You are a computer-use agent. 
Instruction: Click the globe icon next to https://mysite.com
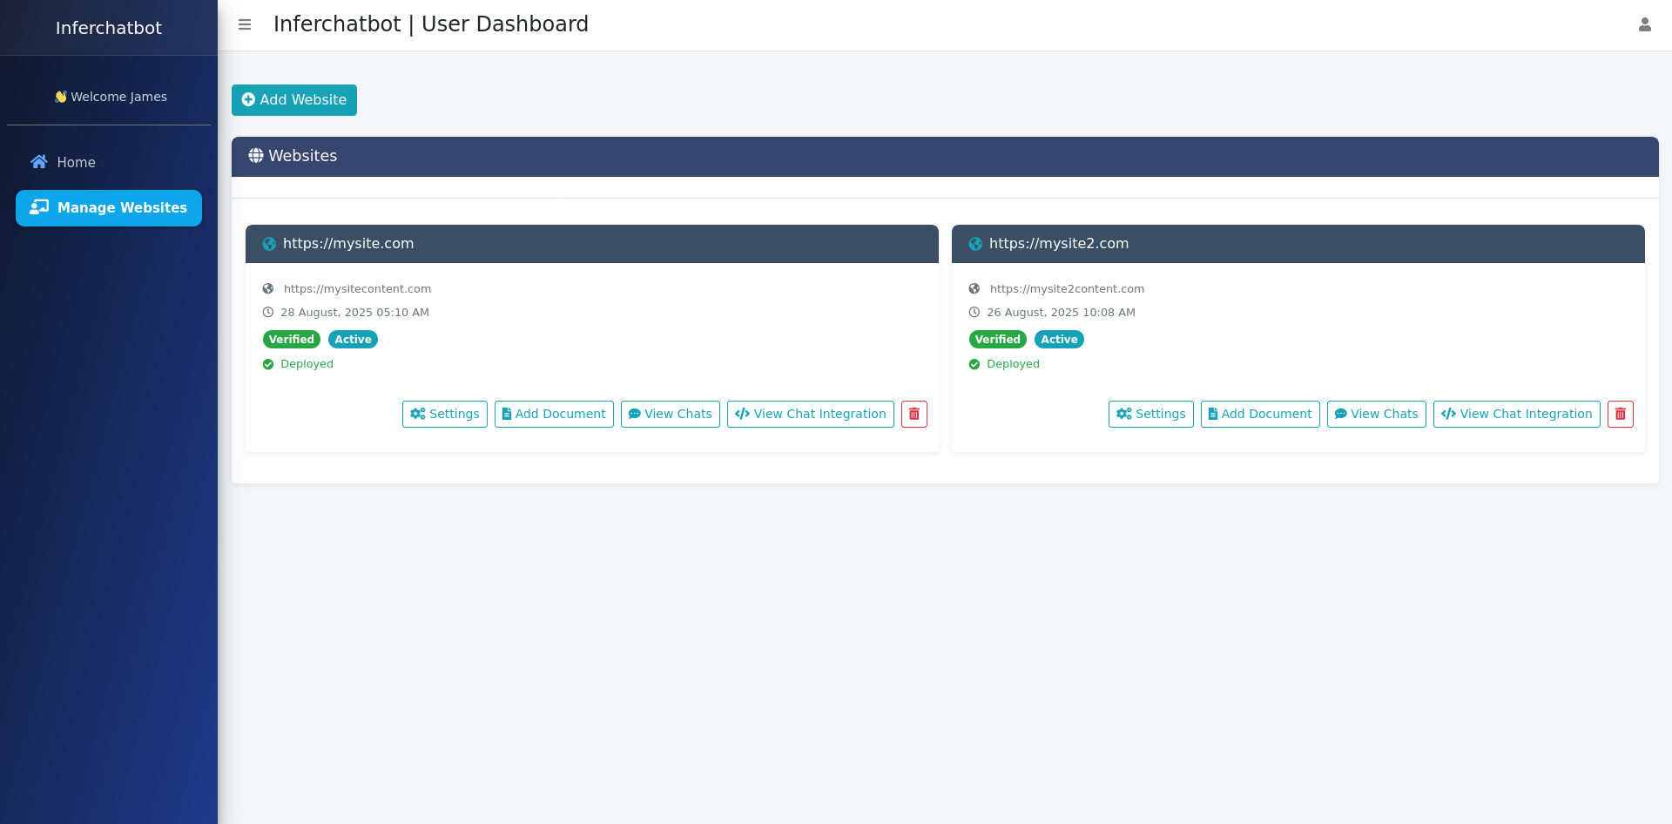coord(268,244)
